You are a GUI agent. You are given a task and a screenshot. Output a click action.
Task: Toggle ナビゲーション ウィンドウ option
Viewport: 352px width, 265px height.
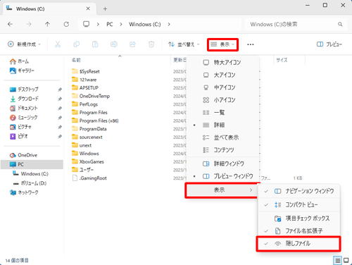point(298,191)
